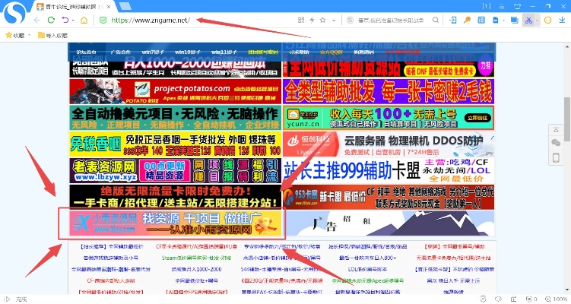Click the blue login arrow toolbar icon
Image resolution: width=571 pixels, height=304 pixels.
tap(453, 20)
